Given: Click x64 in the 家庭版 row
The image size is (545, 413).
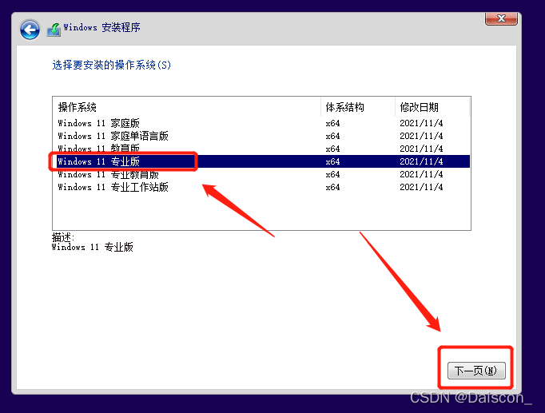Looking at the screenshot, I should pyautogui.click(x=332, y=123).
